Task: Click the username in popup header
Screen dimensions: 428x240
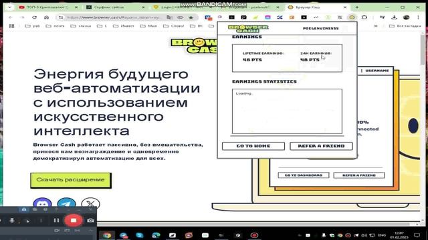Action: tap(321, 28)
